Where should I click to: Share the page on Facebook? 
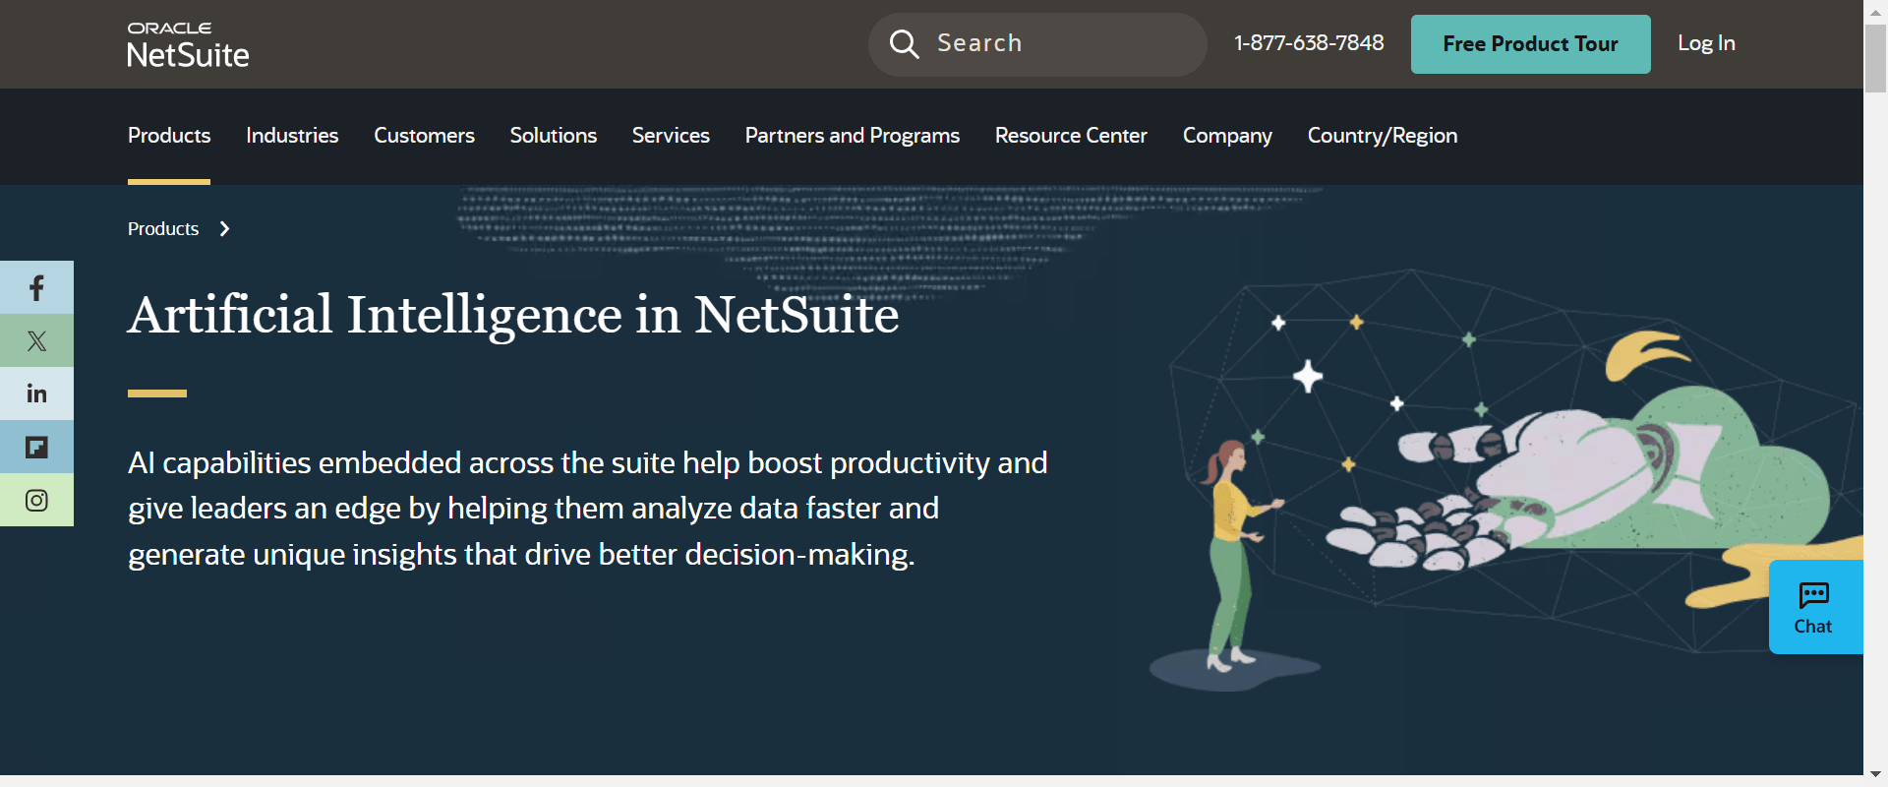pyautogui.click(x=36, y=287)
